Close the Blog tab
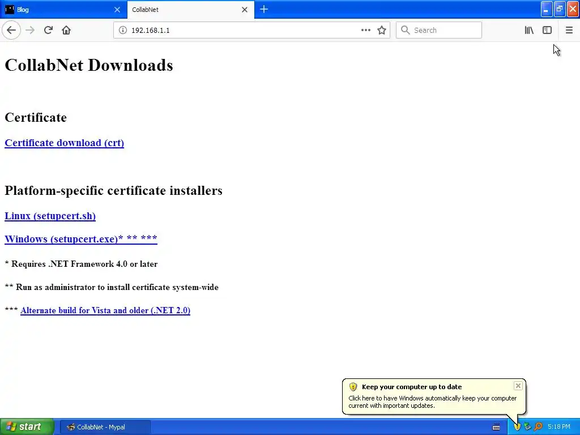 tap(117, 10)
